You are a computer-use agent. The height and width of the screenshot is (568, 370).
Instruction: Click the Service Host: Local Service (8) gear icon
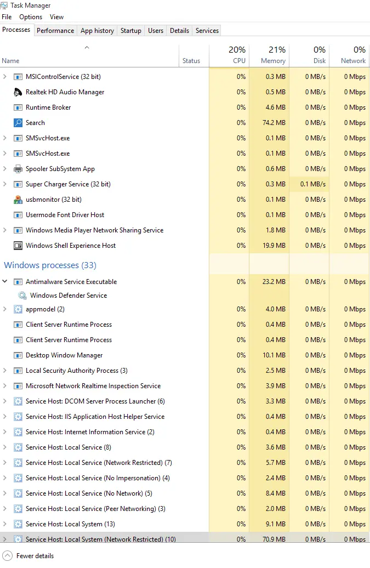pos(18,447)
